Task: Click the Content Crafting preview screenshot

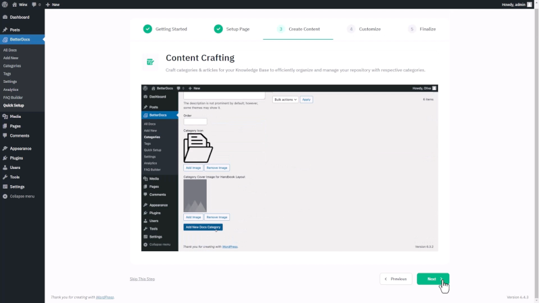Action: click(290, 168)
